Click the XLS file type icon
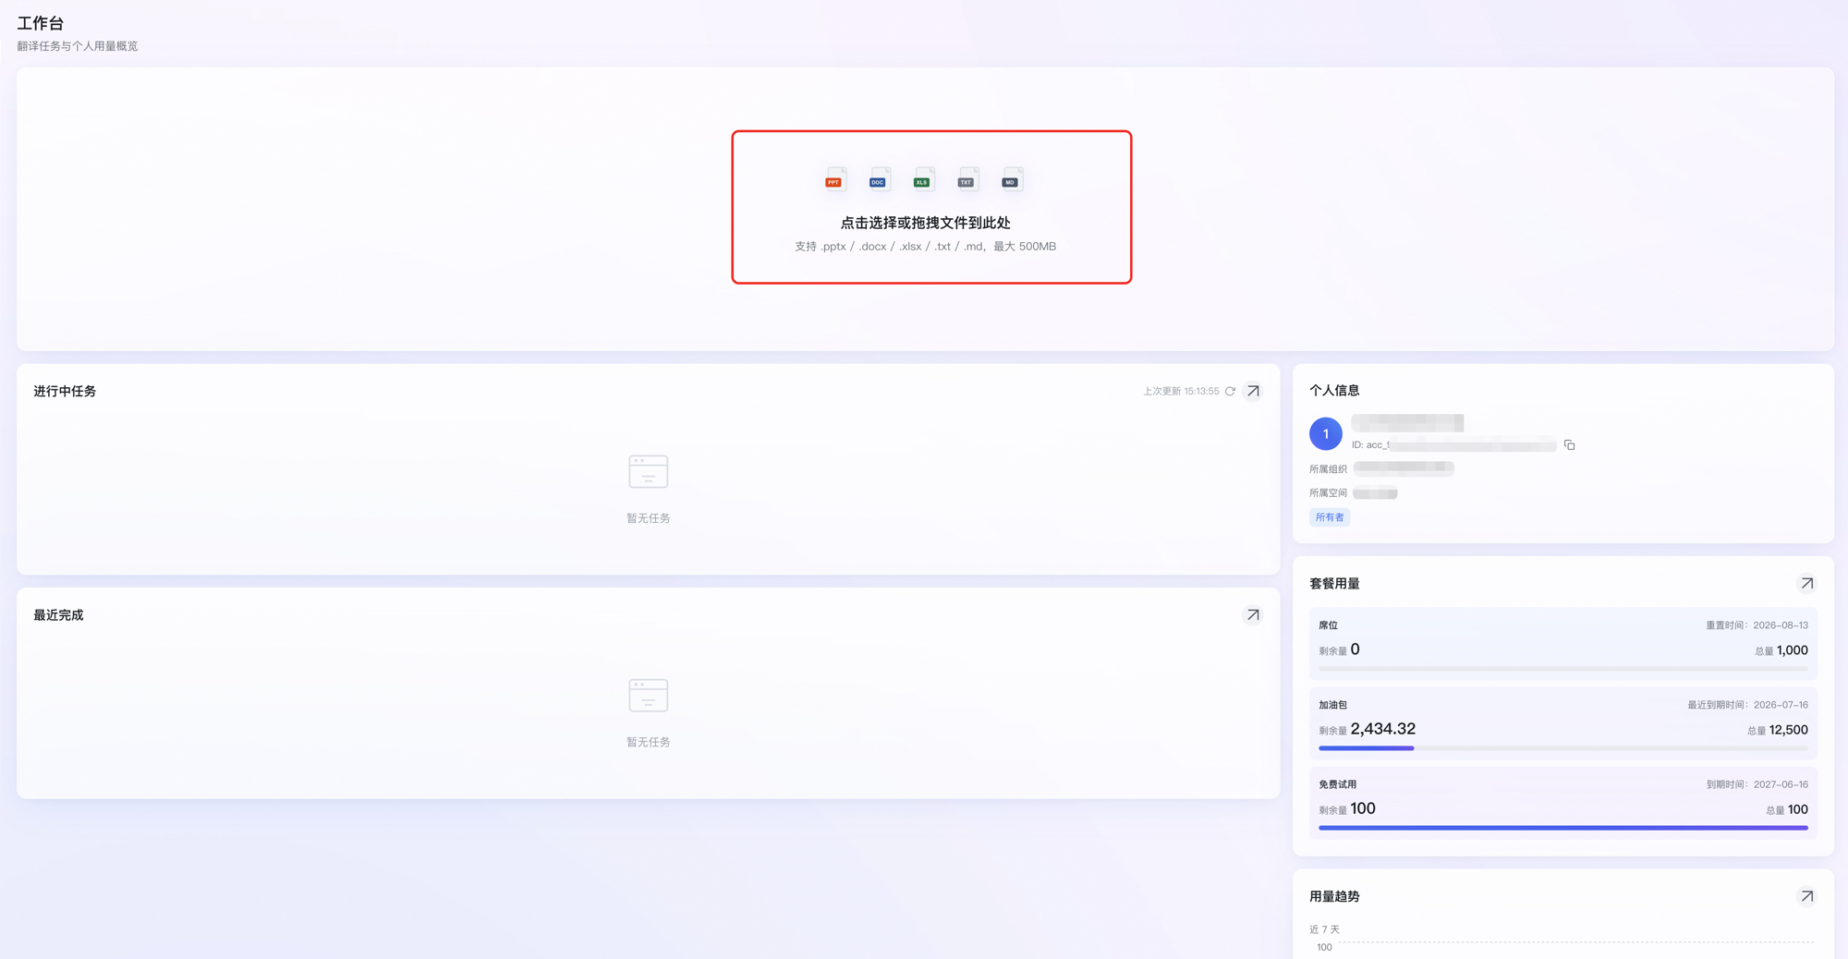This screenshot has width=1848, height=959. coord(923,178)
